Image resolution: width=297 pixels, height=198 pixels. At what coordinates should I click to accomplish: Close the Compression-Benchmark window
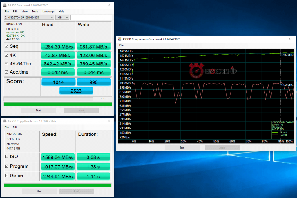(x=290, y=39)
